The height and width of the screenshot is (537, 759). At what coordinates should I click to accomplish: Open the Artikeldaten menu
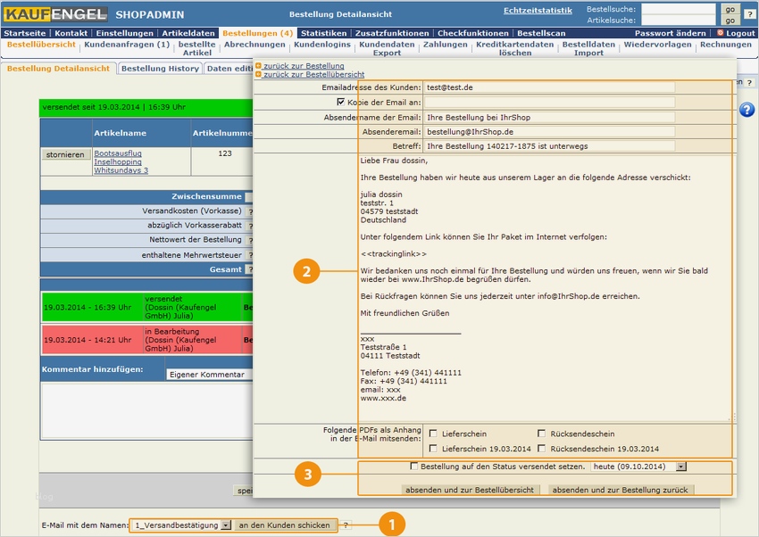[188, 33]
